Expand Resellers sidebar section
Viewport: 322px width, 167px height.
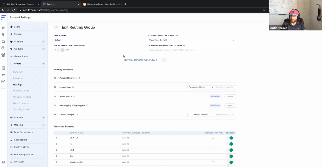point(43,42)
